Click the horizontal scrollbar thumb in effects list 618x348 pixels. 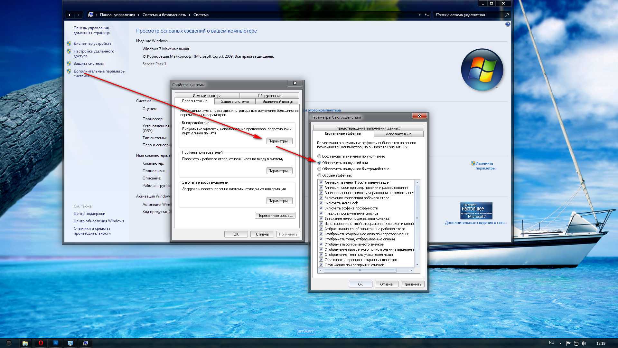(360, 270)
